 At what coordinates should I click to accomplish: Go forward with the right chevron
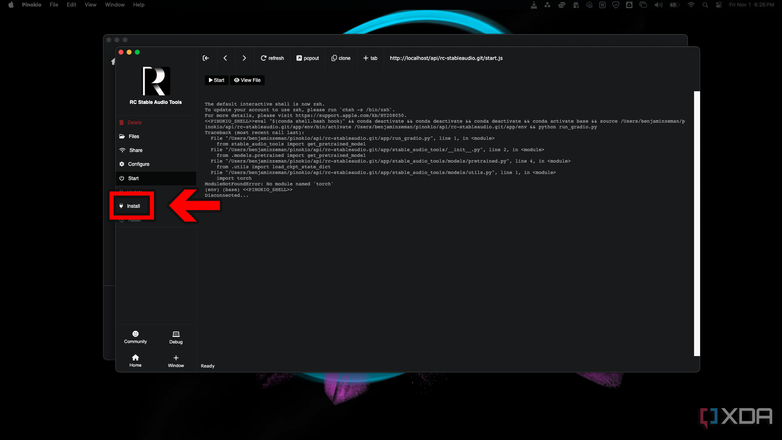coord(244,58)
